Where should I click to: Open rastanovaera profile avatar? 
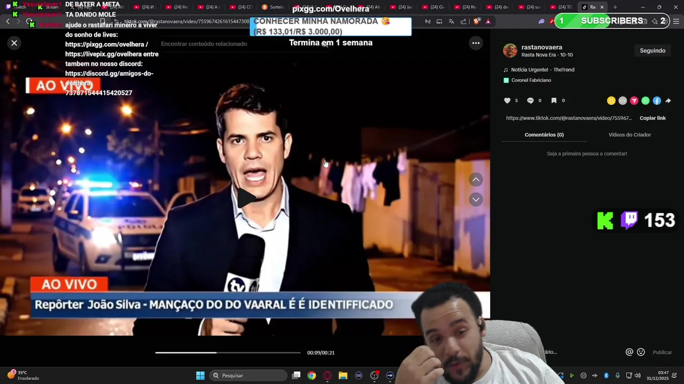pos(510,51)
